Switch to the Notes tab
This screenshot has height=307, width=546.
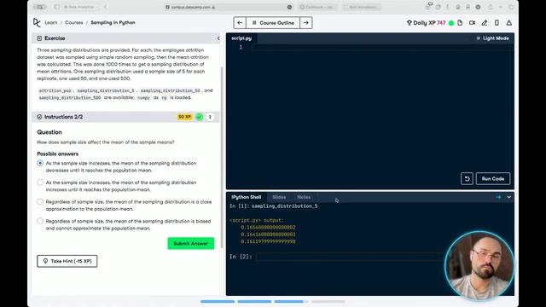304,197
